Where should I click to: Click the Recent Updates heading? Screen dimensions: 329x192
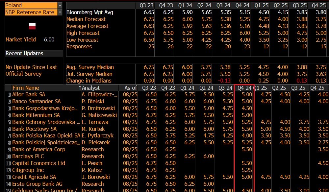click(x=24, y=54)
